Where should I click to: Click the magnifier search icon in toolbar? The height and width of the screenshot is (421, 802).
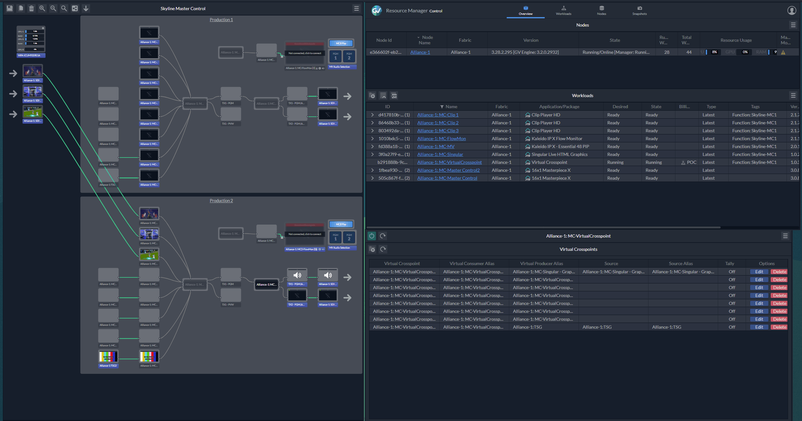[64, 8]
